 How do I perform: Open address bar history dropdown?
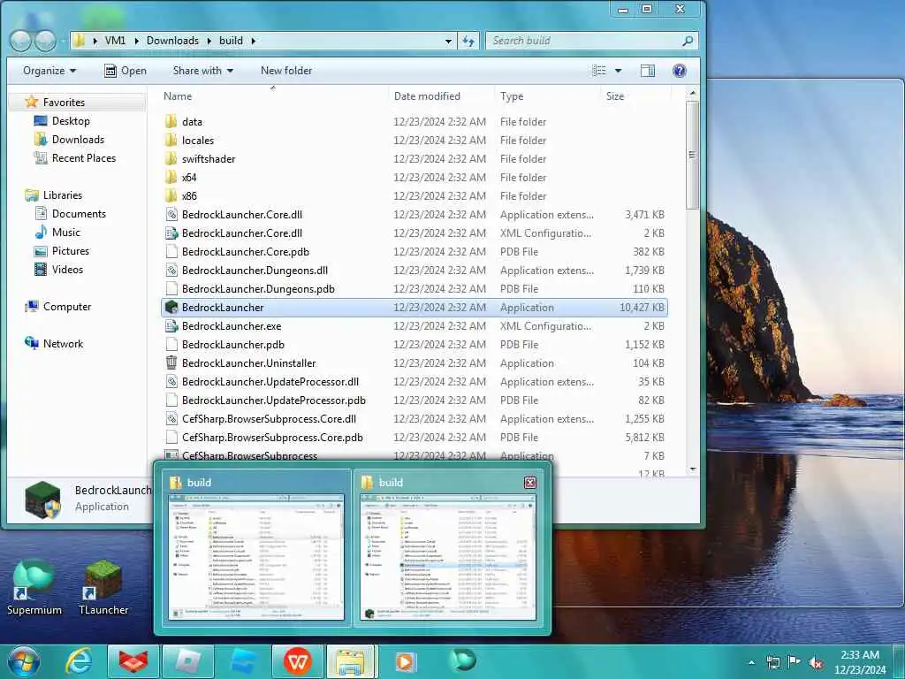coord(448,41)
